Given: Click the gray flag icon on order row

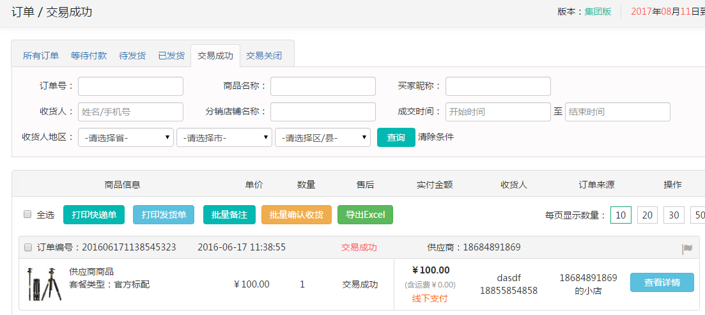Looking at the screenshot, I should pos(687,249).
